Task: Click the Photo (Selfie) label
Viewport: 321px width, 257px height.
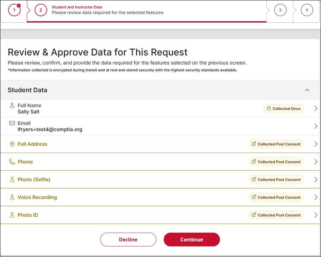Action: (x=34, y=180)
